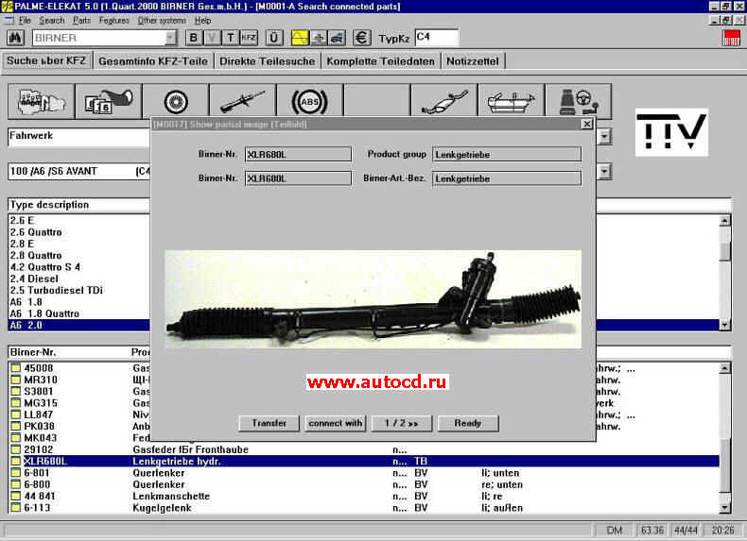Select the shock absorber category icon
This screenshot has height=541, width=747.
[x=243, y=101]
